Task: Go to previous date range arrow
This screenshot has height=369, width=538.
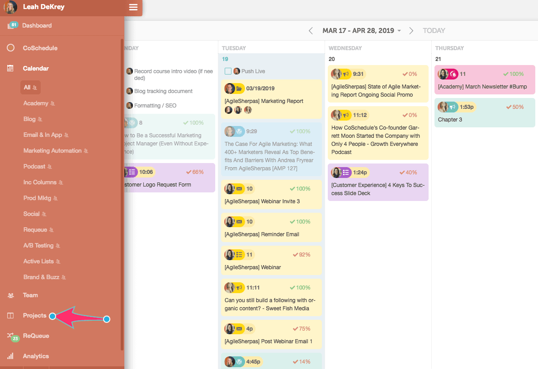Action: 311,31
